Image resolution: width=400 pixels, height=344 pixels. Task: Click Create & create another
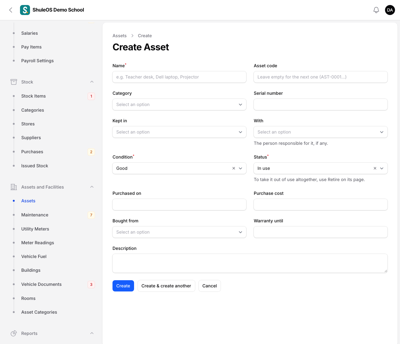[166, 286]
